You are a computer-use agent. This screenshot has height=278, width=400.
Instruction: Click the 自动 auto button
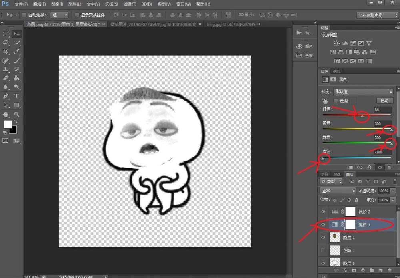pyautogui.click(x=384, y=101)
